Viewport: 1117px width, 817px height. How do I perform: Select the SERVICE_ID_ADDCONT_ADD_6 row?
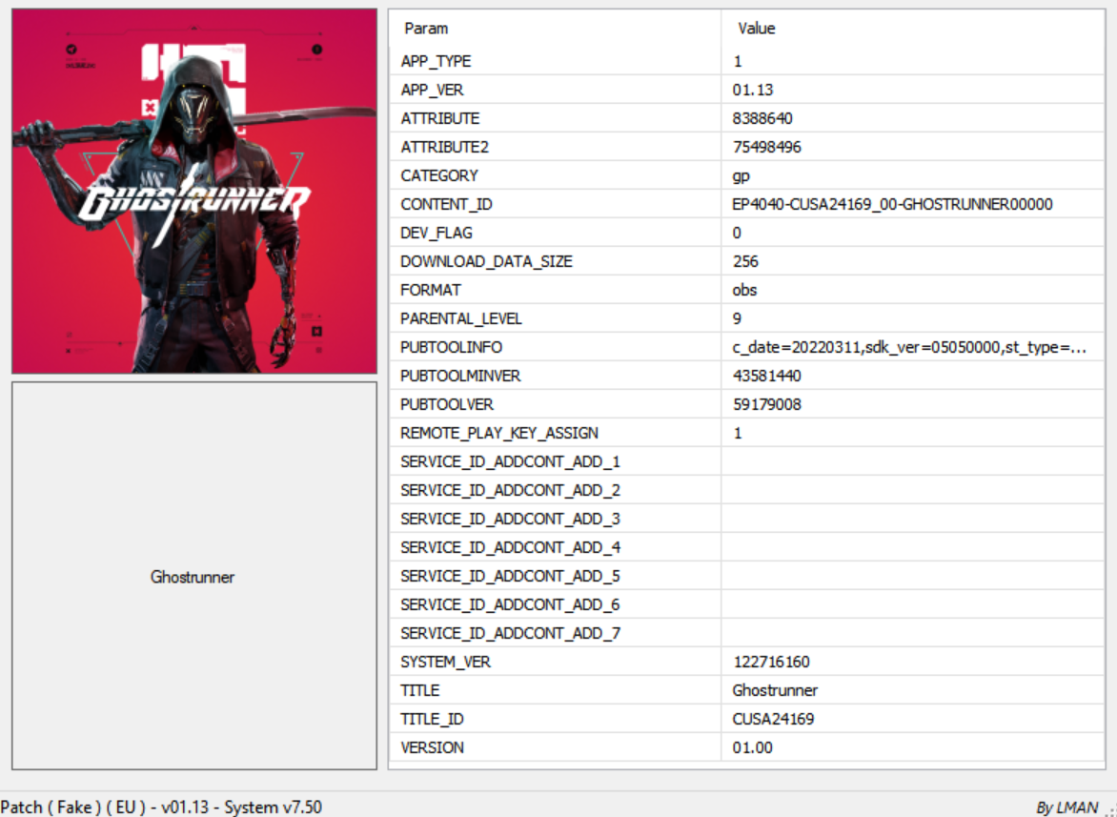(x=746, y=604)
